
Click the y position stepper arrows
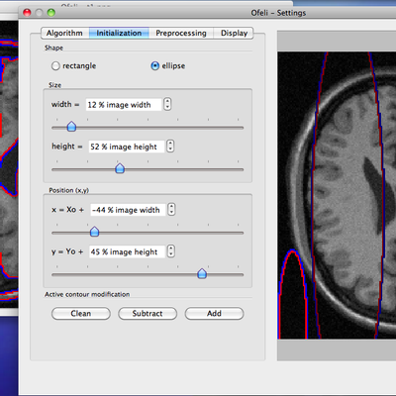[x=171, y=251]
